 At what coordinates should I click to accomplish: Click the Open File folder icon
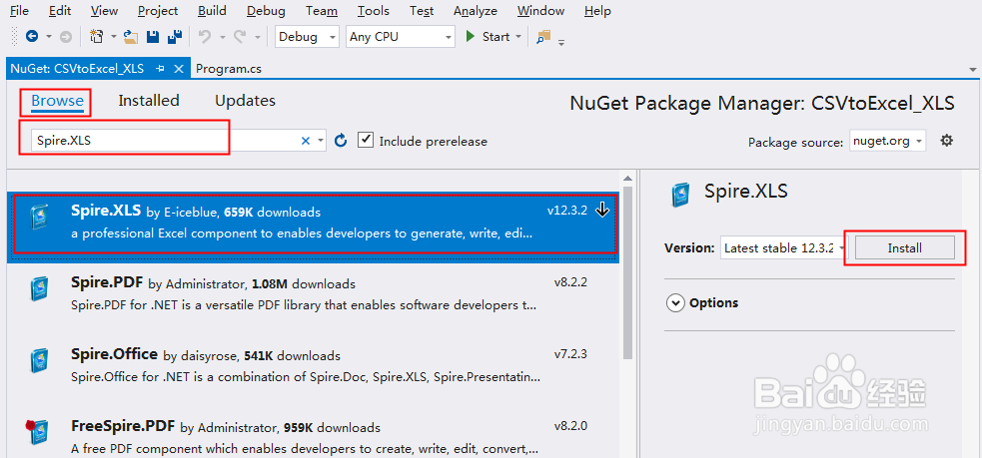pos(131,37)
